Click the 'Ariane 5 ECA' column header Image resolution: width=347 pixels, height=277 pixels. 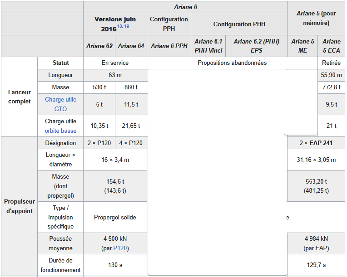click(x=331, y=46)
